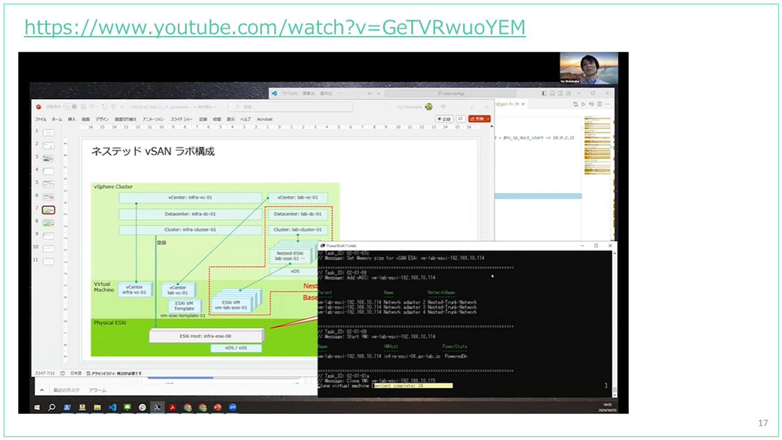Click the VS Code forward navigation arrow

click(x=378, y=93)
